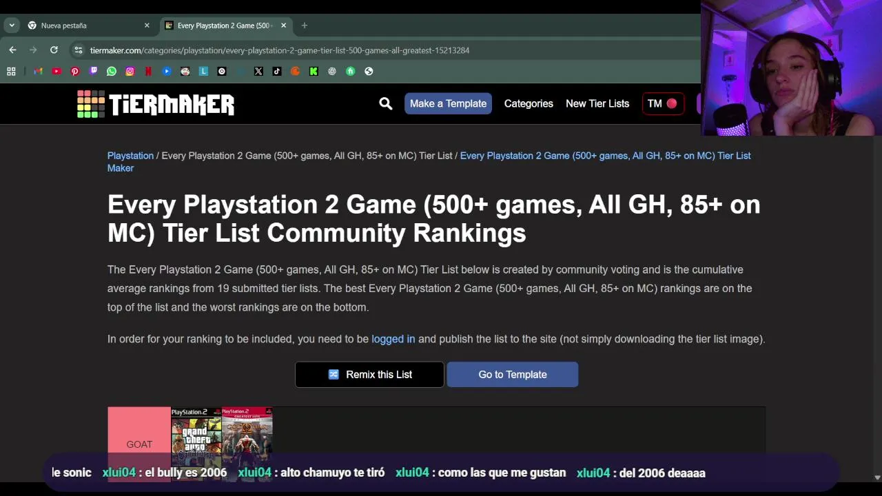Click Go to Template button
This screenshot has height=496, width=882.
click(x=513, y=375)
